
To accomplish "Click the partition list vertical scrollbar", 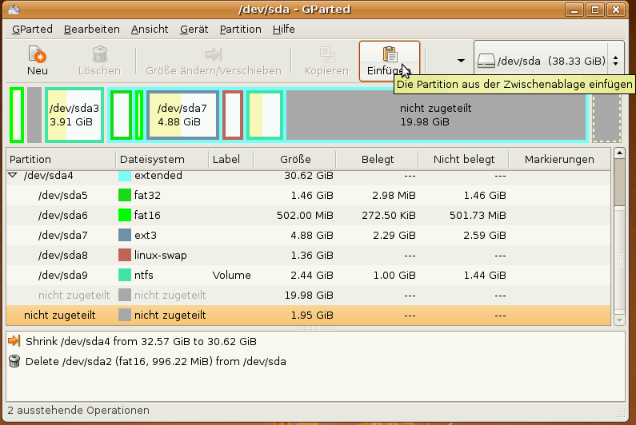I will (x=619, y=240).
